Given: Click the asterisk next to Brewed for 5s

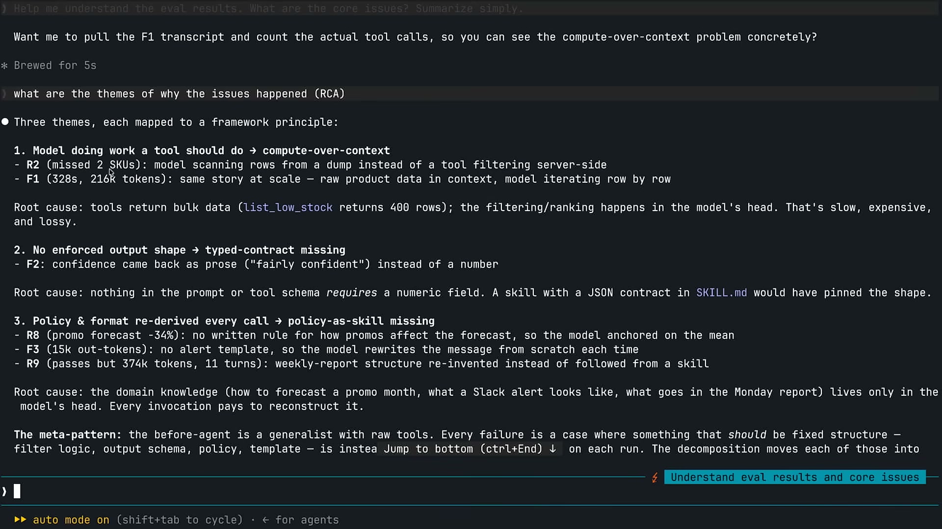Looking at the screenshot, I should [x=4, y=66].
